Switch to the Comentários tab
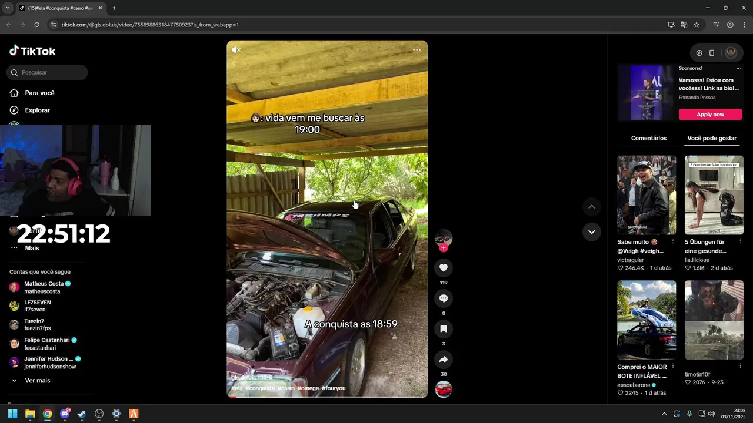 click(649, 138)
